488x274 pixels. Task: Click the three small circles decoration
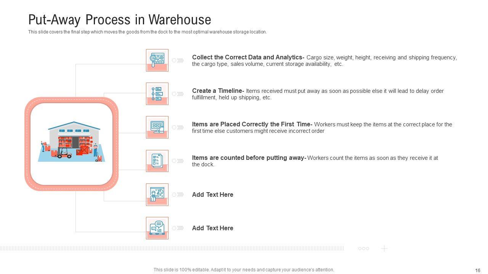pyautogui.click(x=364, y=249)
